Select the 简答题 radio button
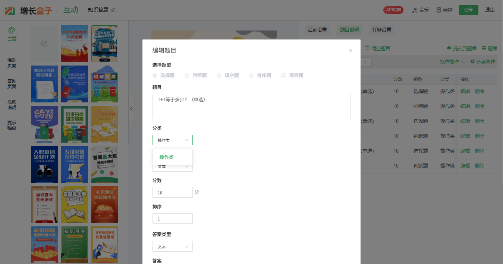Screen dimensions: 503x264 tap(284, 76)
